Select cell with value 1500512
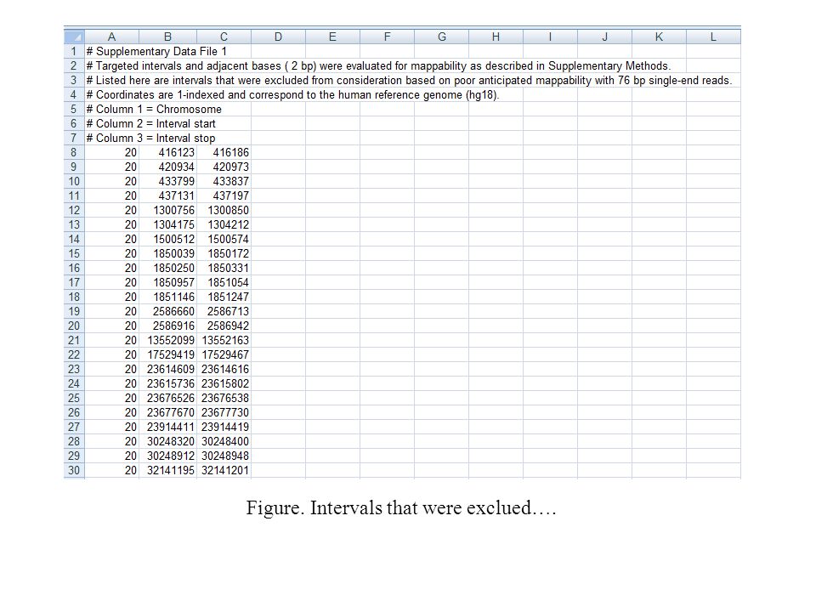Image resolution: width=816 pixels, height=612 pixels. point(167,239)
